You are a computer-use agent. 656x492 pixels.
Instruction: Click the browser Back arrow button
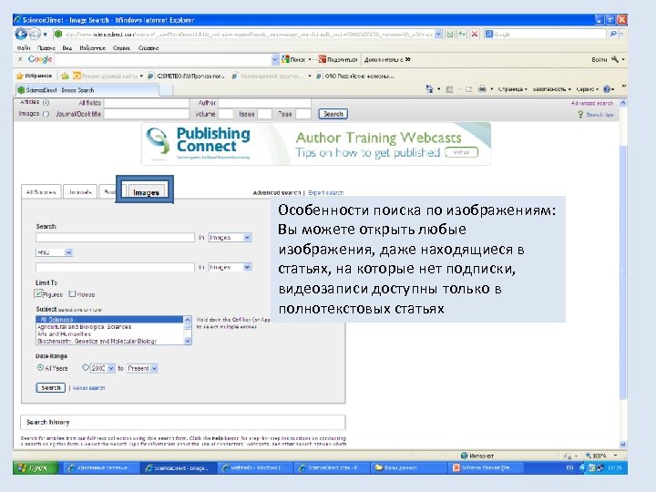[21, 34]
